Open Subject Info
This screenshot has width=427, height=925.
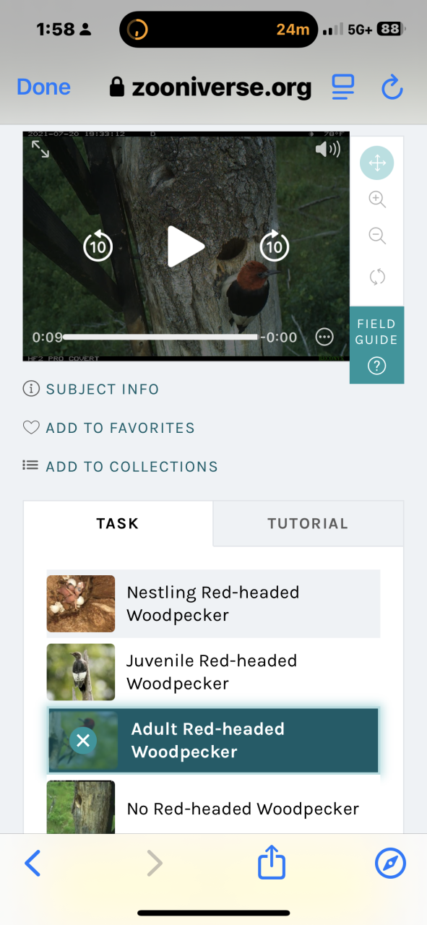(x=91, y=389)
